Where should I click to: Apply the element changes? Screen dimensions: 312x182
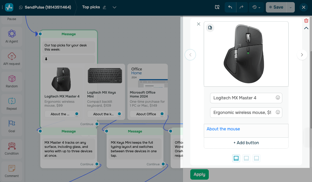tap(199, 174)
